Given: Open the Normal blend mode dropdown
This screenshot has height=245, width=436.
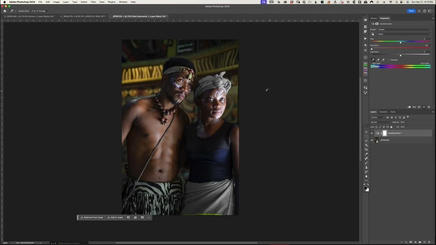Looking at the screenshot, I should (381, 122).
